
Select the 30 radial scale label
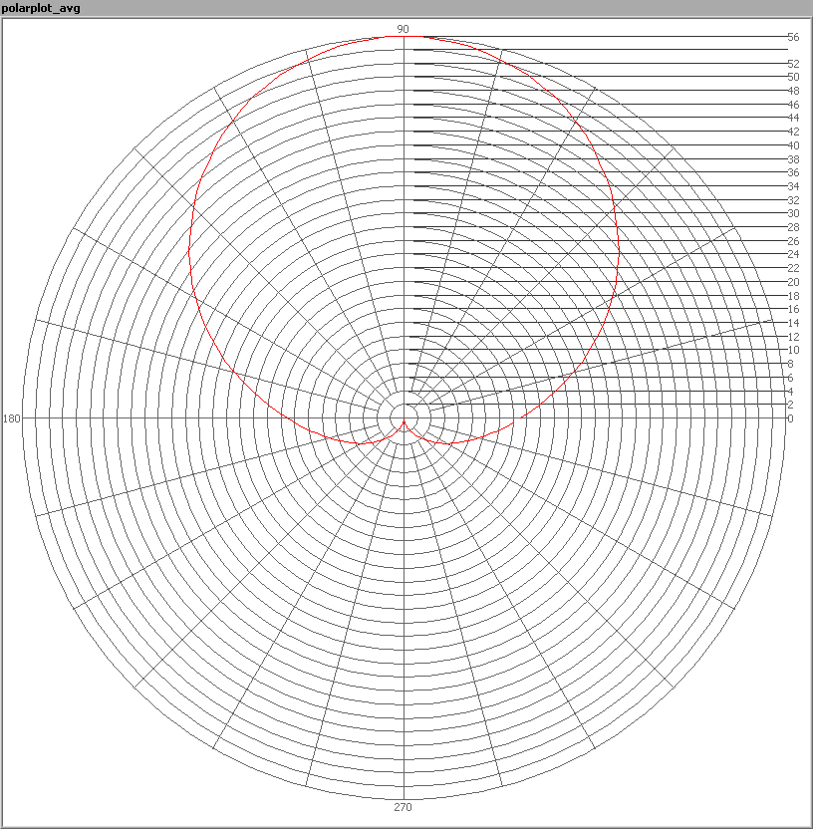tap(793, 213)
